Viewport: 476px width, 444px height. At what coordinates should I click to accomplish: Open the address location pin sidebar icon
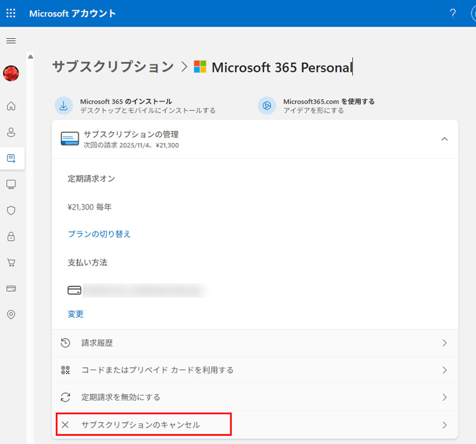click(11, 314)
